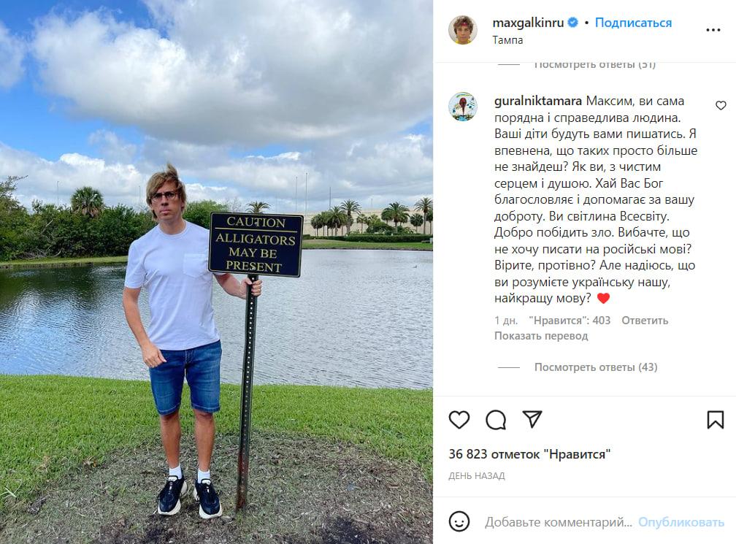
Task: Focus the Добавьте комментарий input field
Action: [x=558, y=522]
